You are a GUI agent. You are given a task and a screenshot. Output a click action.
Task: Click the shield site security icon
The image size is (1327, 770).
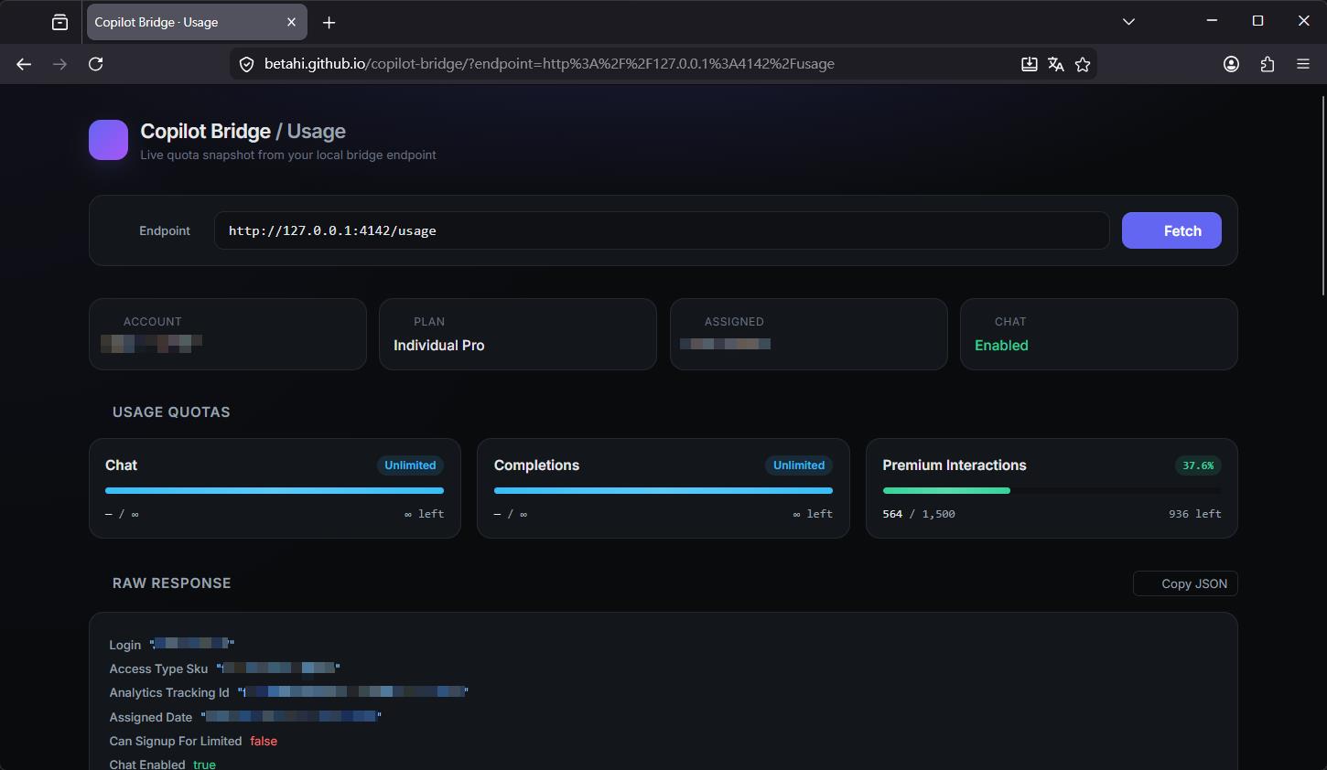click(246, 64)
